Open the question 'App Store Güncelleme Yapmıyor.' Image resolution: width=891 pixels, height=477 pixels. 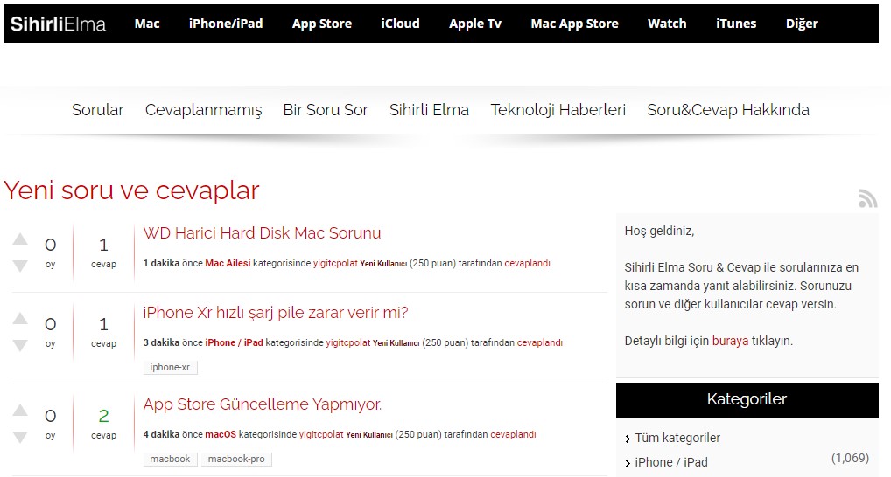pyautogui.click(x=263, y=404)
